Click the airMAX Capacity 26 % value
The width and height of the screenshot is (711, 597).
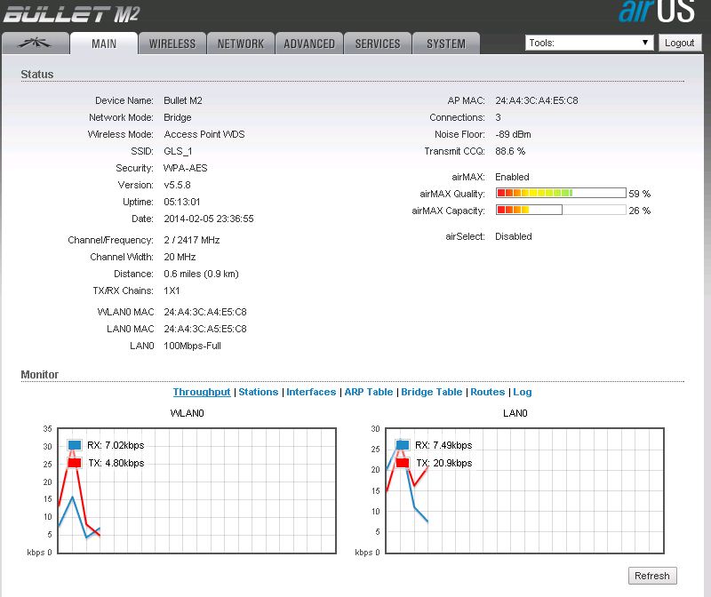click(x=639, y=211)
